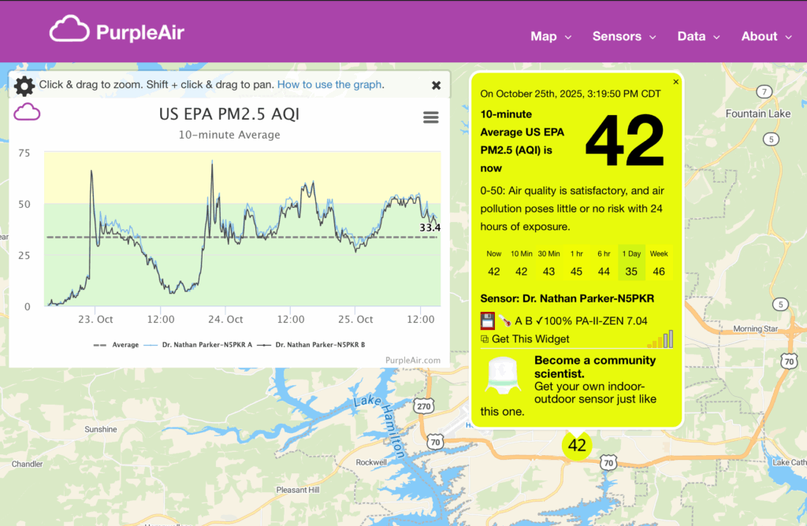
Task: Expand the Sensors dropdown menu
Action: (623, 36)
